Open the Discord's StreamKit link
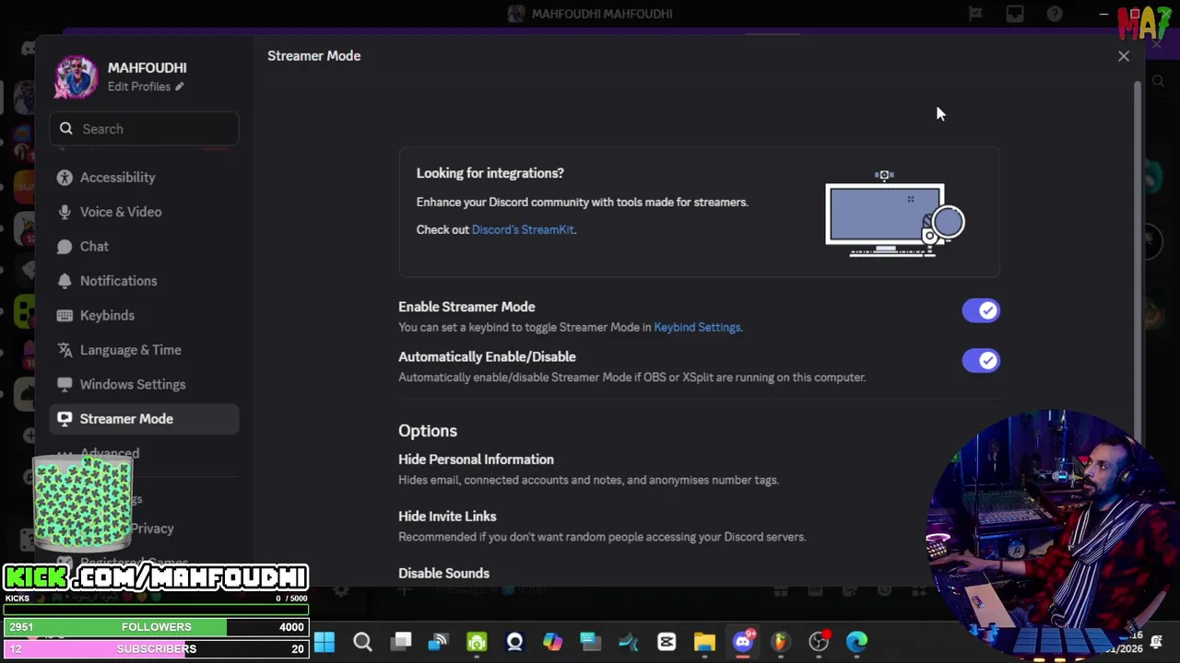 point(523,230)
